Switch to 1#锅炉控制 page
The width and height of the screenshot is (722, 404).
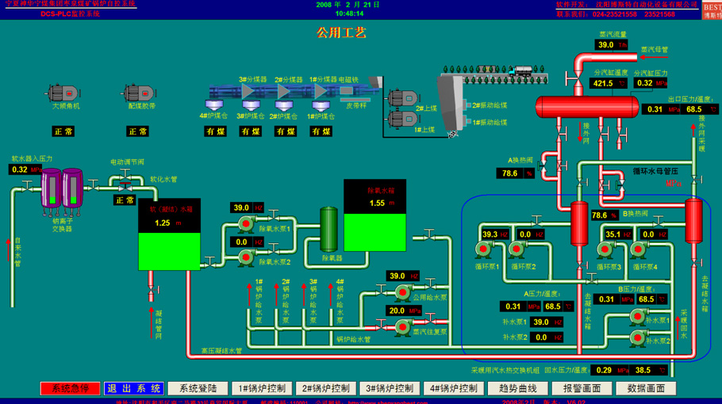tap(261, 388)
